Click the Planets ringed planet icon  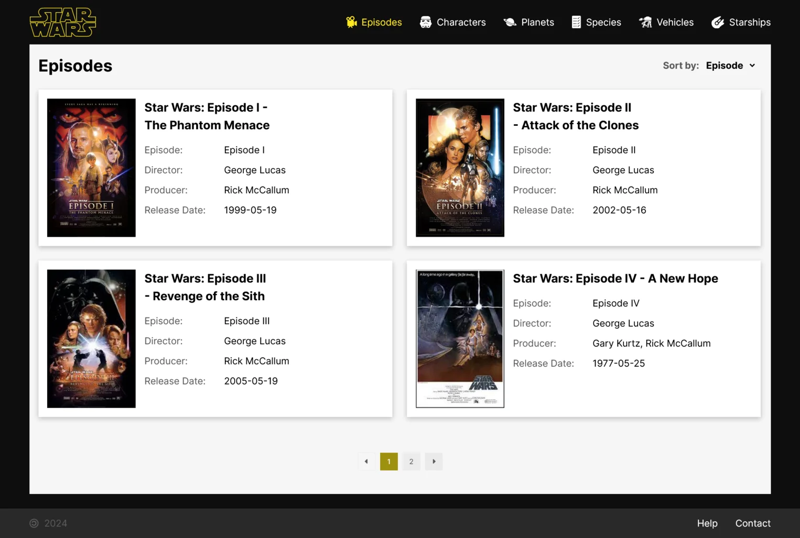click(x=510, y=22)
